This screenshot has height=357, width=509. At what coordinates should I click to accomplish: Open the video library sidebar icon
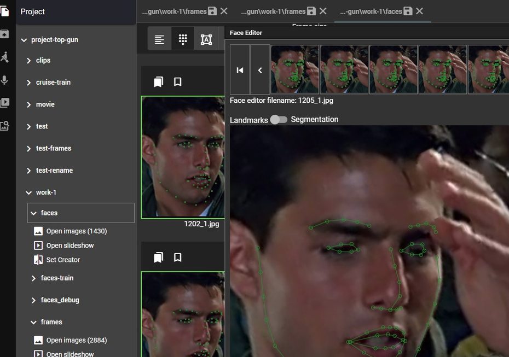click(4, 102)
